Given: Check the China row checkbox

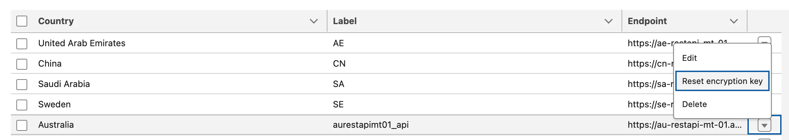Looking at the screenshot, I should (22, 64).
